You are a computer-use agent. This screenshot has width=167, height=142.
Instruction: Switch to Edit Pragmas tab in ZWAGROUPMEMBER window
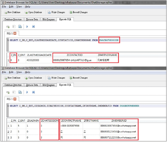49,85
